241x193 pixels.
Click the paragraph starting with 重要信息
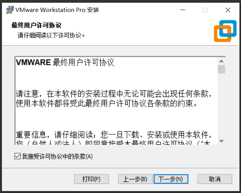pyautogui.click(x=114, y=135)
